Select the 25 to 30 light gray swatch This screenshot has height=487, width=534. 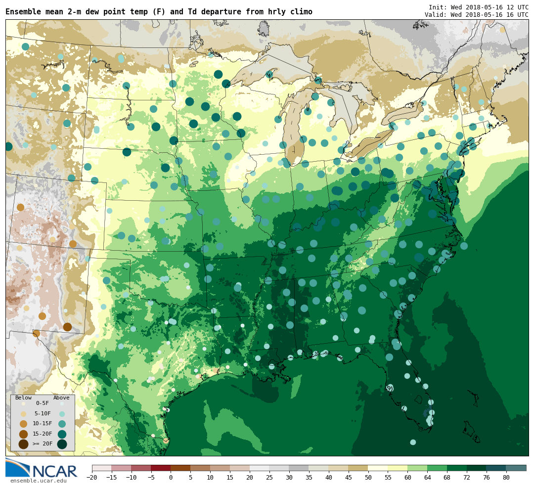point(279,468)
